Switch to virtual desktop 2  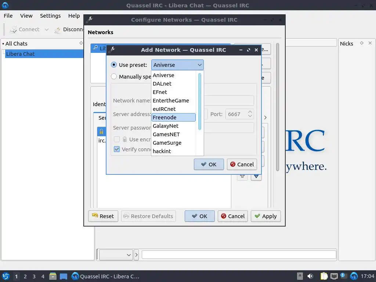point(25,276)
